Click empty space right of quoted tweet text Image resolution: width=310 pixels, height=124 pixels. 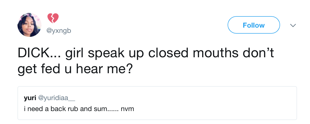point(212,109)
